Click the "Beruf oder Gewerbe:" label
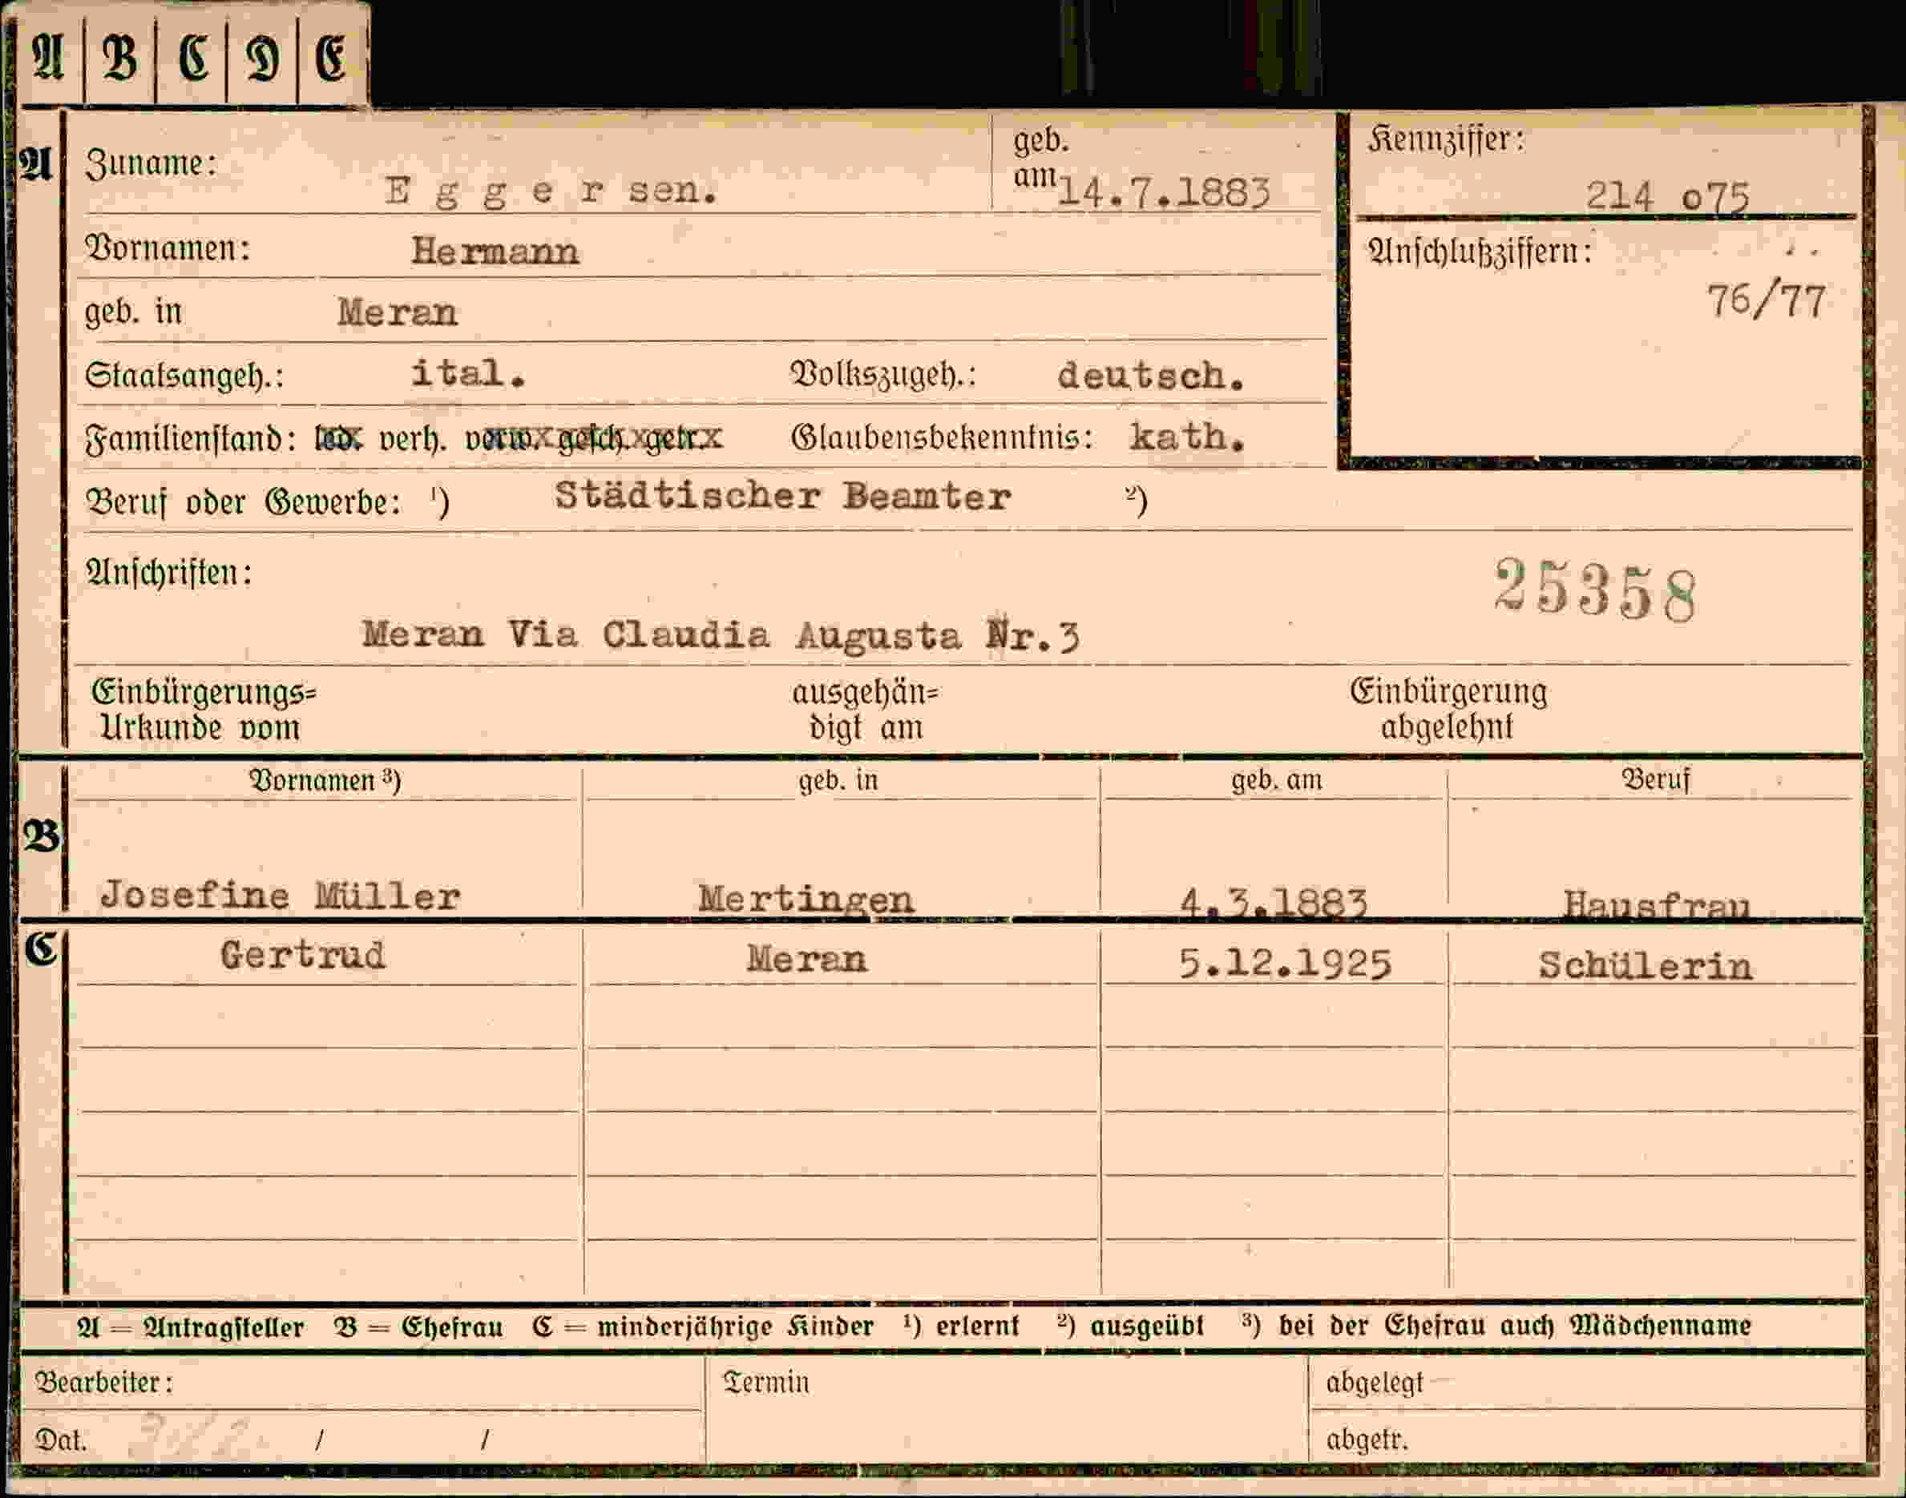Viewport: 1906px width, 1498px height. point(243,502)
